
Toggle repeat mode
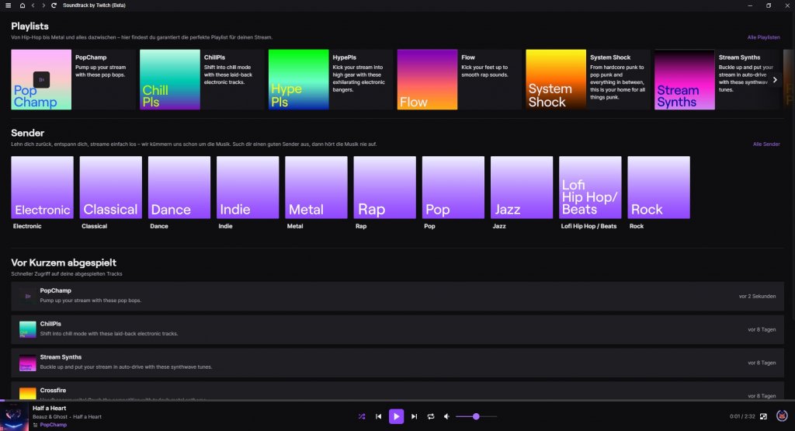(430, 416)
